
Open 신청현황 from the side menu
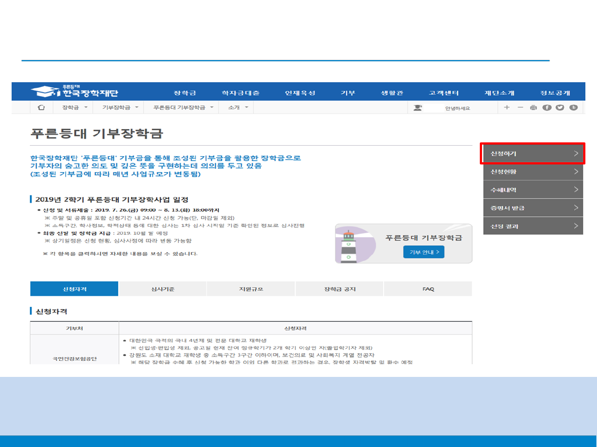pos(533,172)
